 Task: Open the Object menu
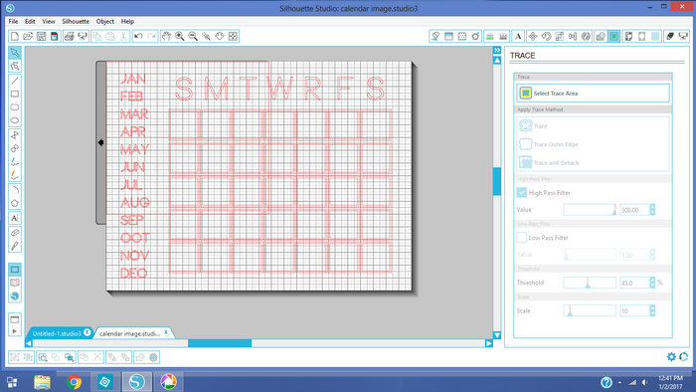(105, 21)
